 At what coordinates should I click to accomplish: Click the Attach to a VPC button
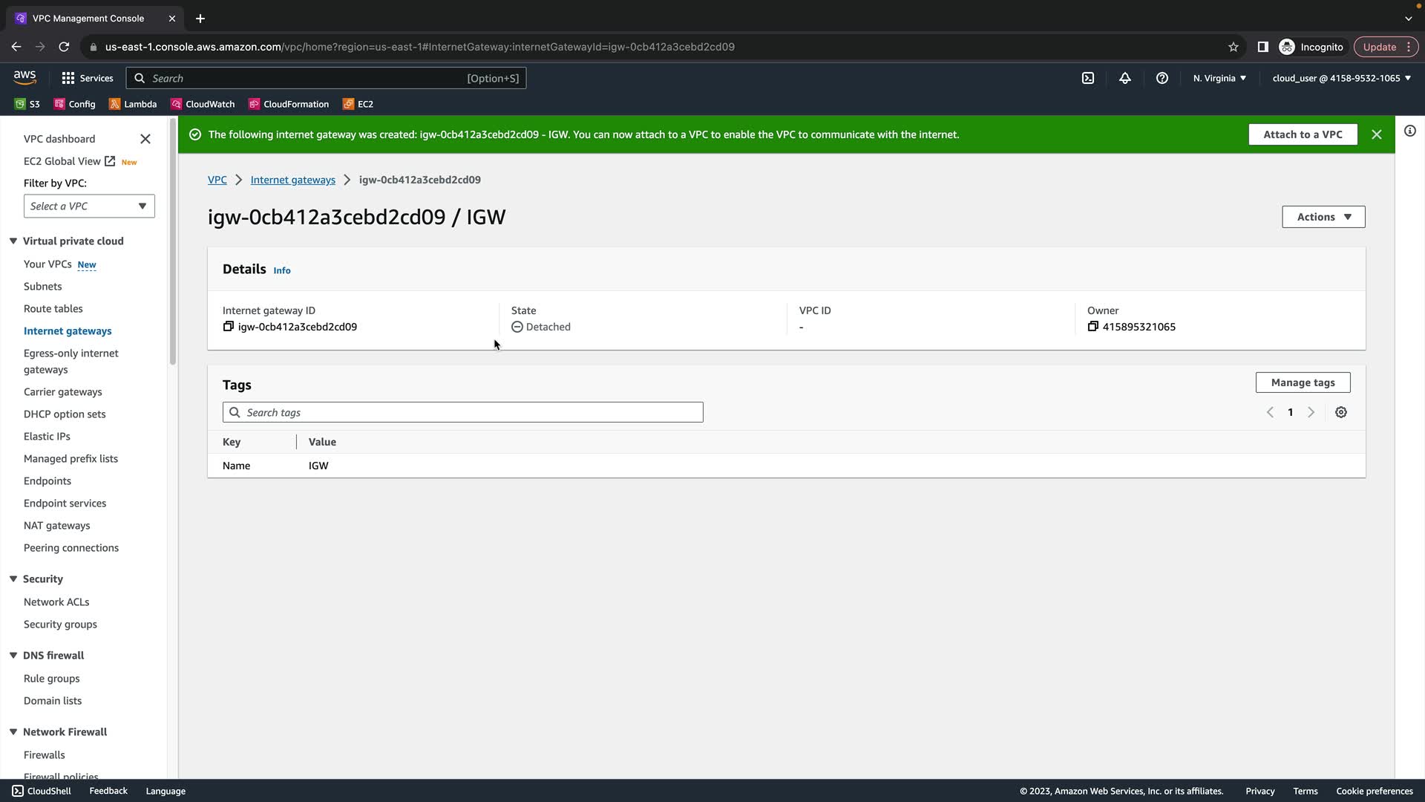tap(1302, 134)
